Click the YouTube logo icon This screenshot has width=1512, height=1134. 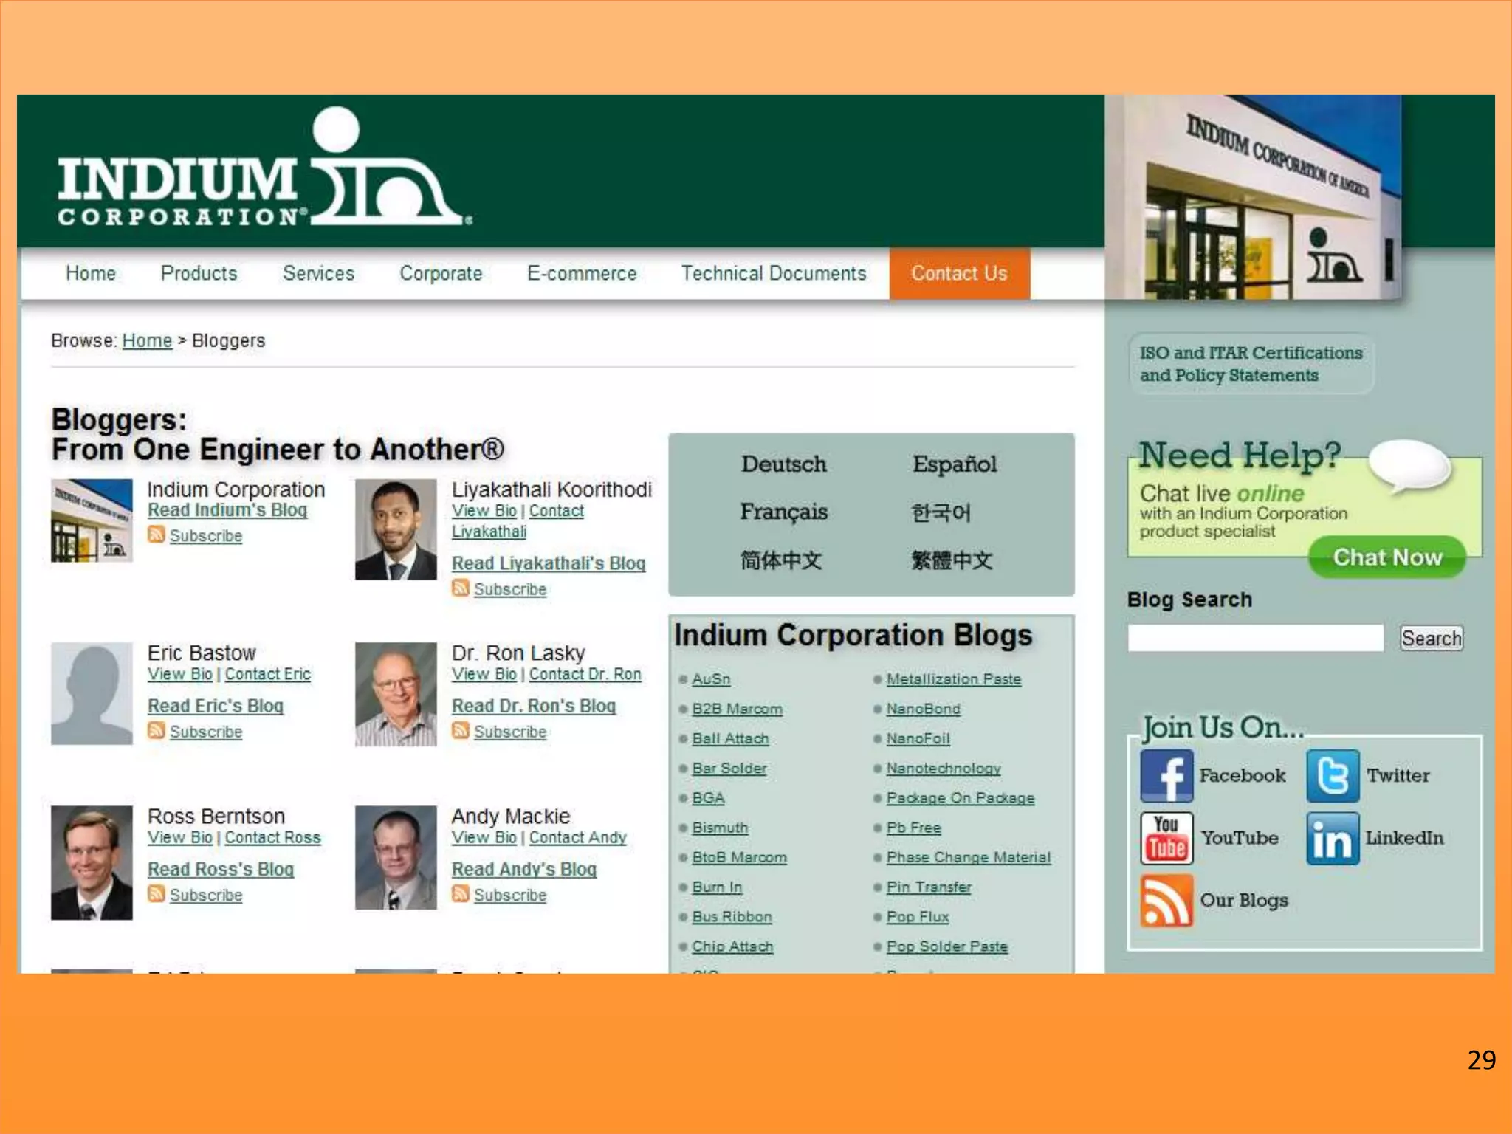pos(1166,838)
